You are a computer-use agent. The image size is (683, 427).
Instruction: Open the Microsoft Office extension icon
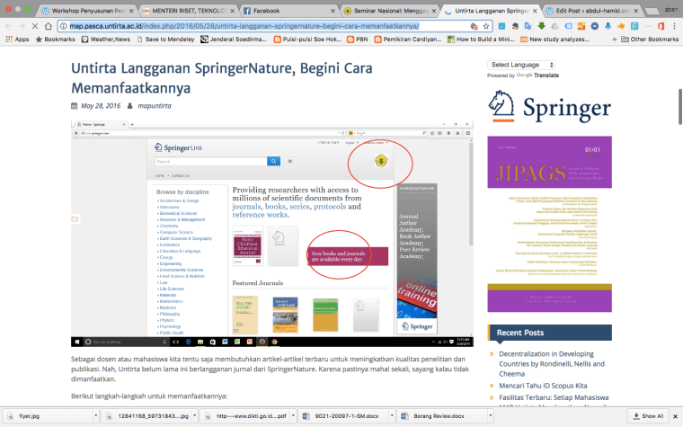[661, 26]
